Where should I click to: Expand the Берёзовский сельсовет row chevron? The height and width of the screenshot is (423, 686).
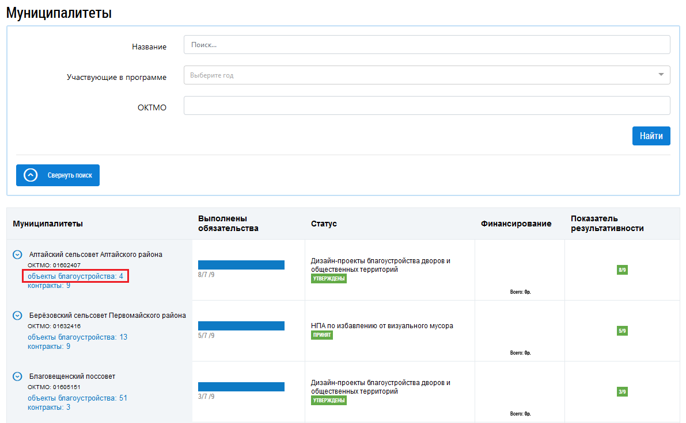click(17, 316)
